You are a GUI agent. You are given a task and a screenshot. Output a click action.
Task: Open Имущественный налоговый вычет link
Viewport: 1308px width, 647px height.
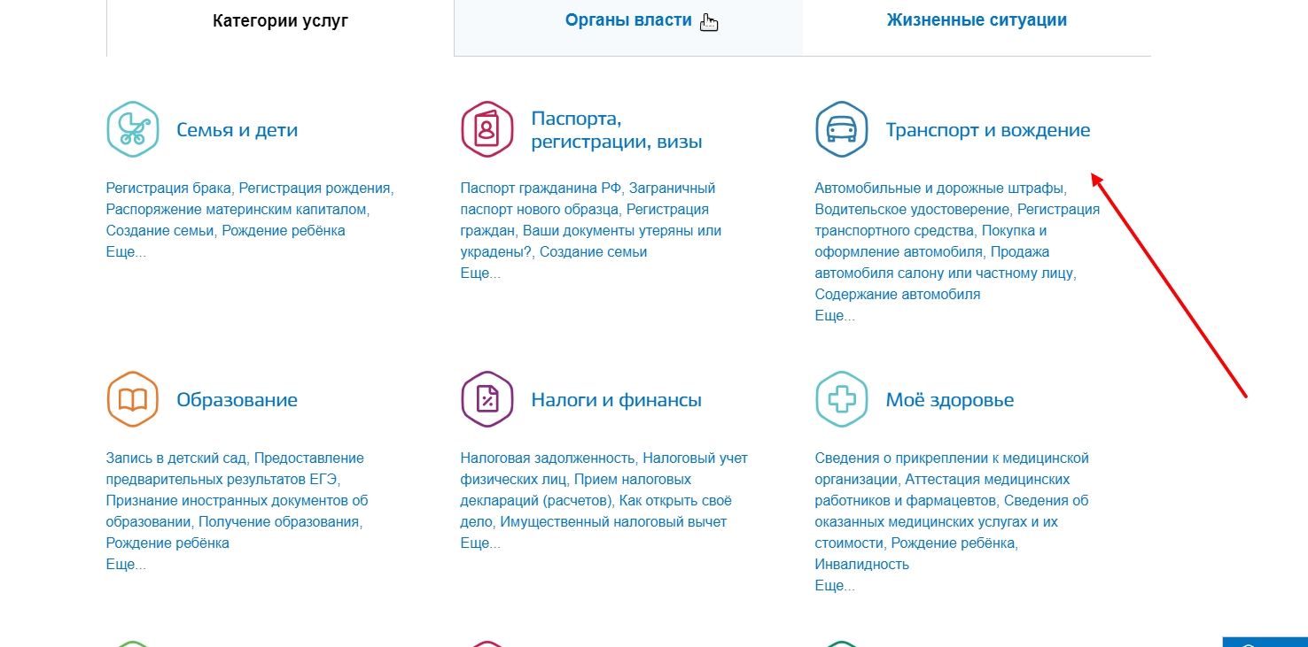coord(613,522)
